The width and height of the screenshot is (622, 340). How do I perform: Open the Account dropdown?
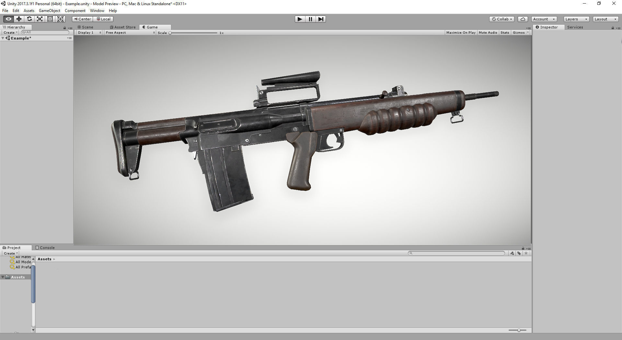coord(544,19)
